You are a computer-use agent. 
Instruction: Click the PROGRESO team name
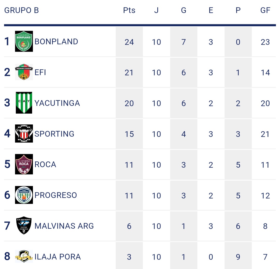coord(56,195)
